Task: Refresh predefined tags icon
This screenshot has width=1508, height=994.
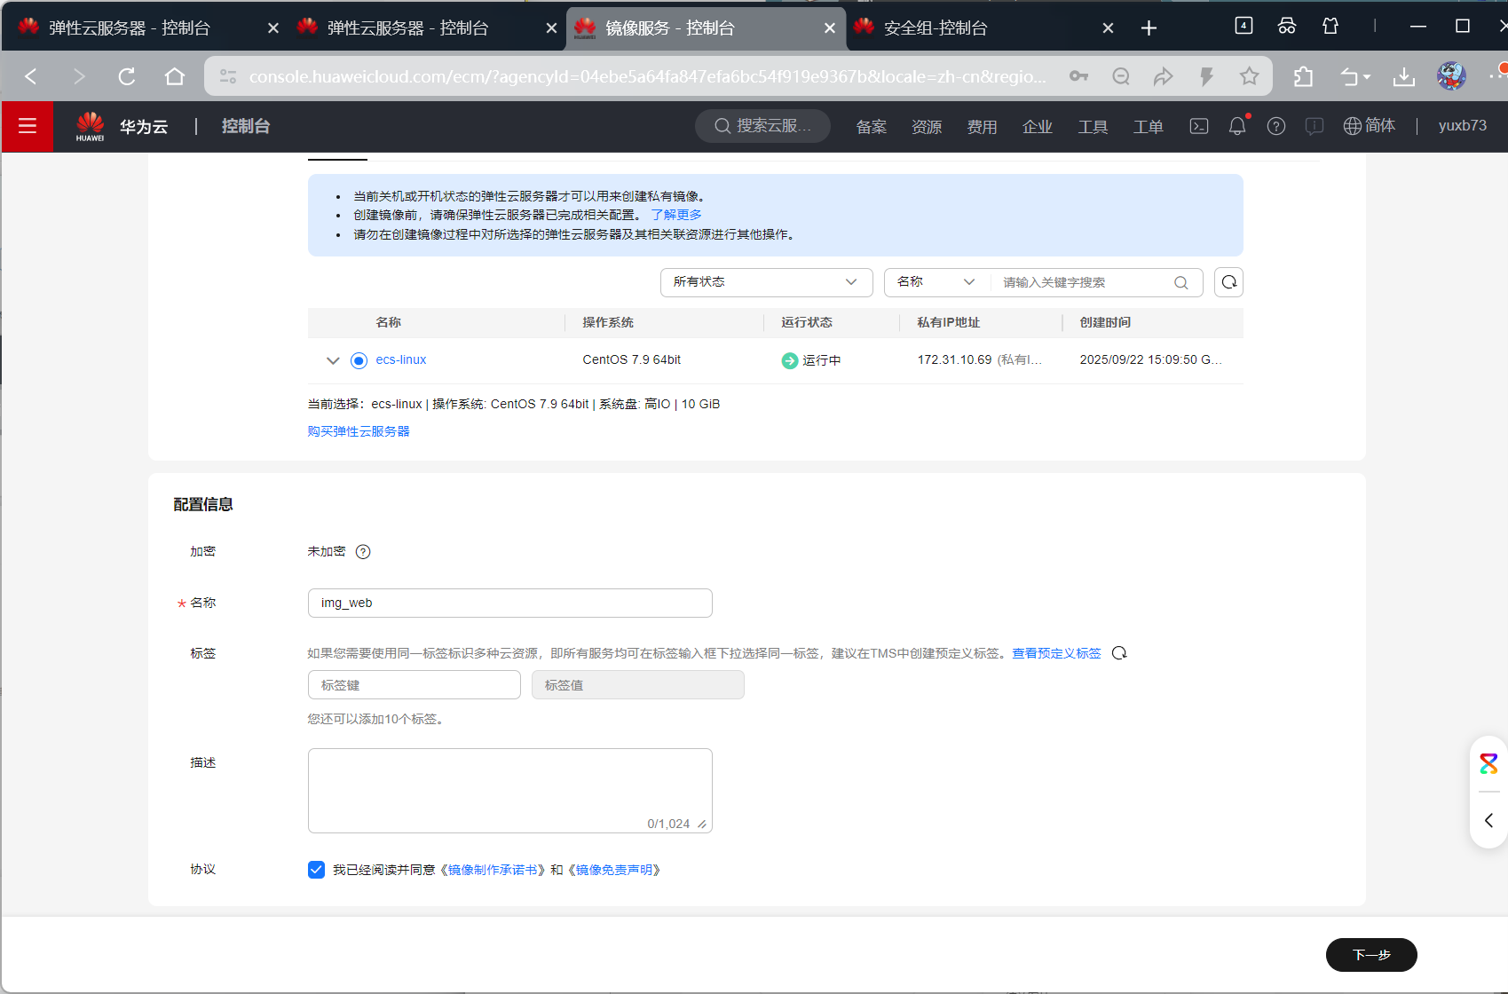Action: (1119, 653)
